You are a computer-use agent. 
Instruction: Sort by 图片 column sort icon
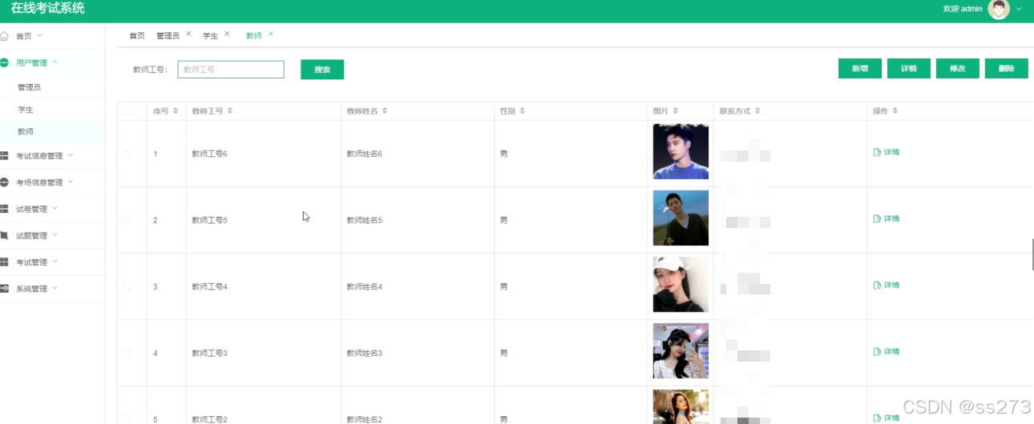click(x=676, y=111)
